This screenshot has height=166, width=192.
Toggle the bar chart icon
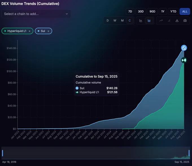[x=169, y=21]
